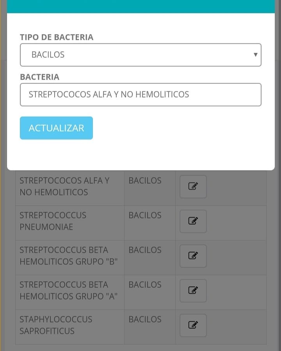Click the TIPO DE BACTERIA label
This screenshot has height=351, width=281.
57,37
